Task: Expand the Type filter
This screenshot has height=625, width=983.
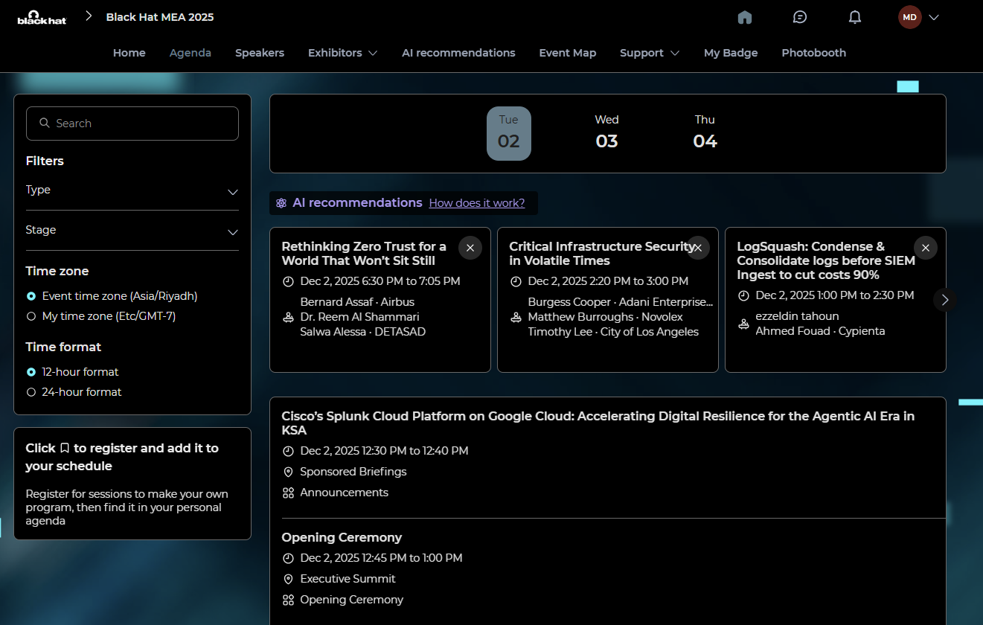Action: [132, 190]
